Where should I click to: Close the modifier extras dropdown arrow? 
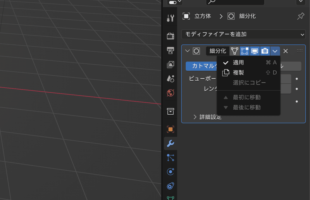275,51
